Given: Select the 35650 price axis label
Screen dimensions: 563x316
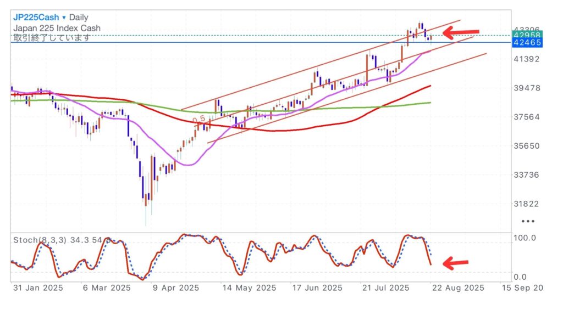Looking at the screenshot, I should pos(526,146).
